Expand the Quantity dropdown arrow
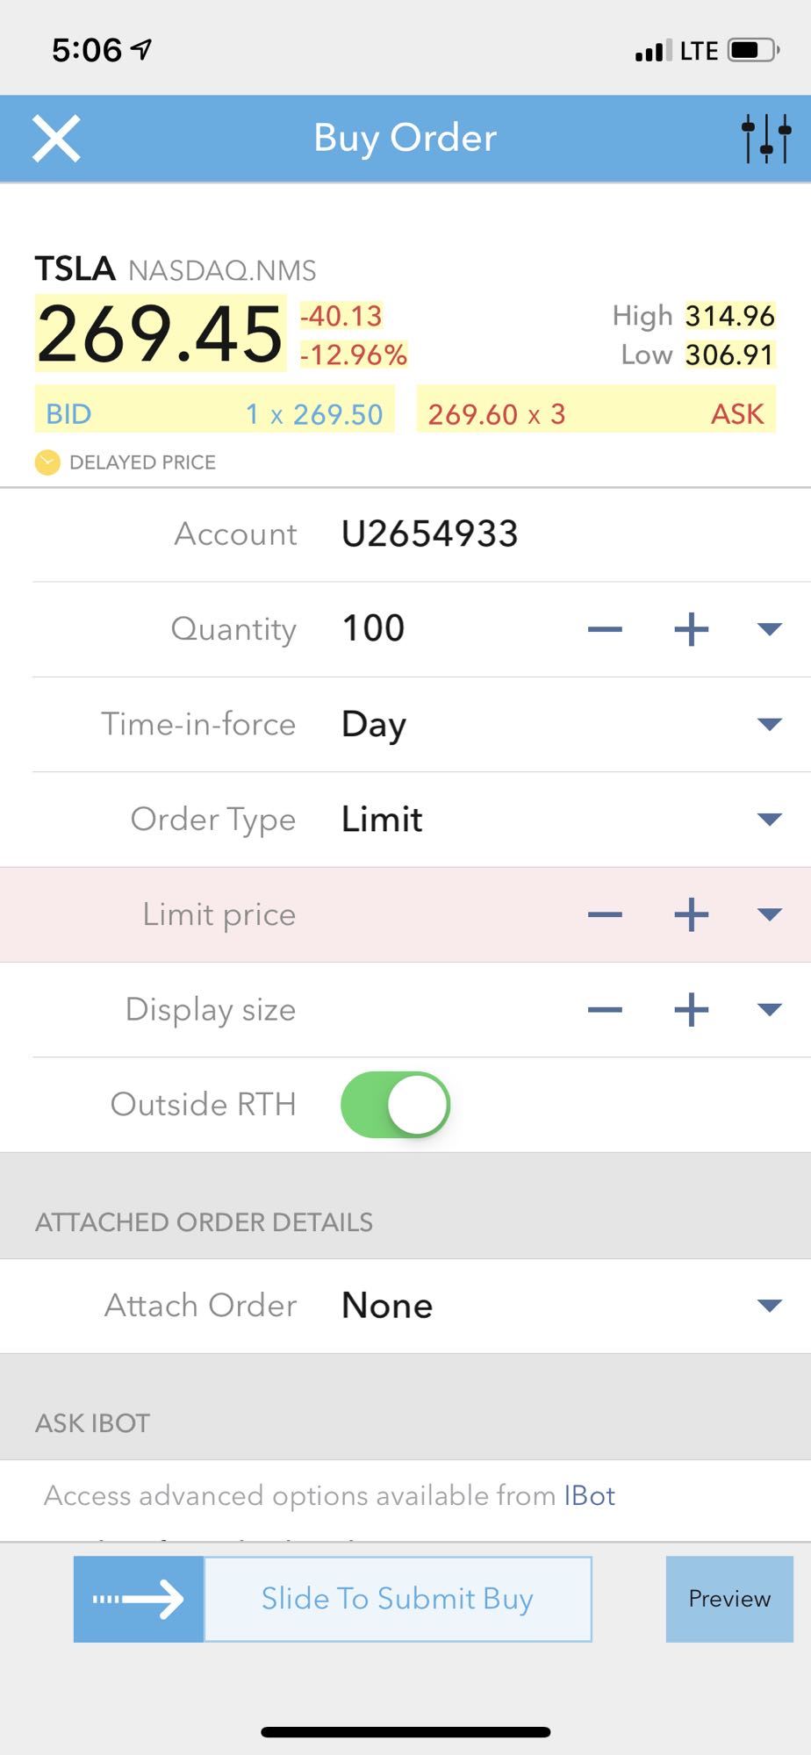Screen dimensions: 811x1755 [769, 629]
